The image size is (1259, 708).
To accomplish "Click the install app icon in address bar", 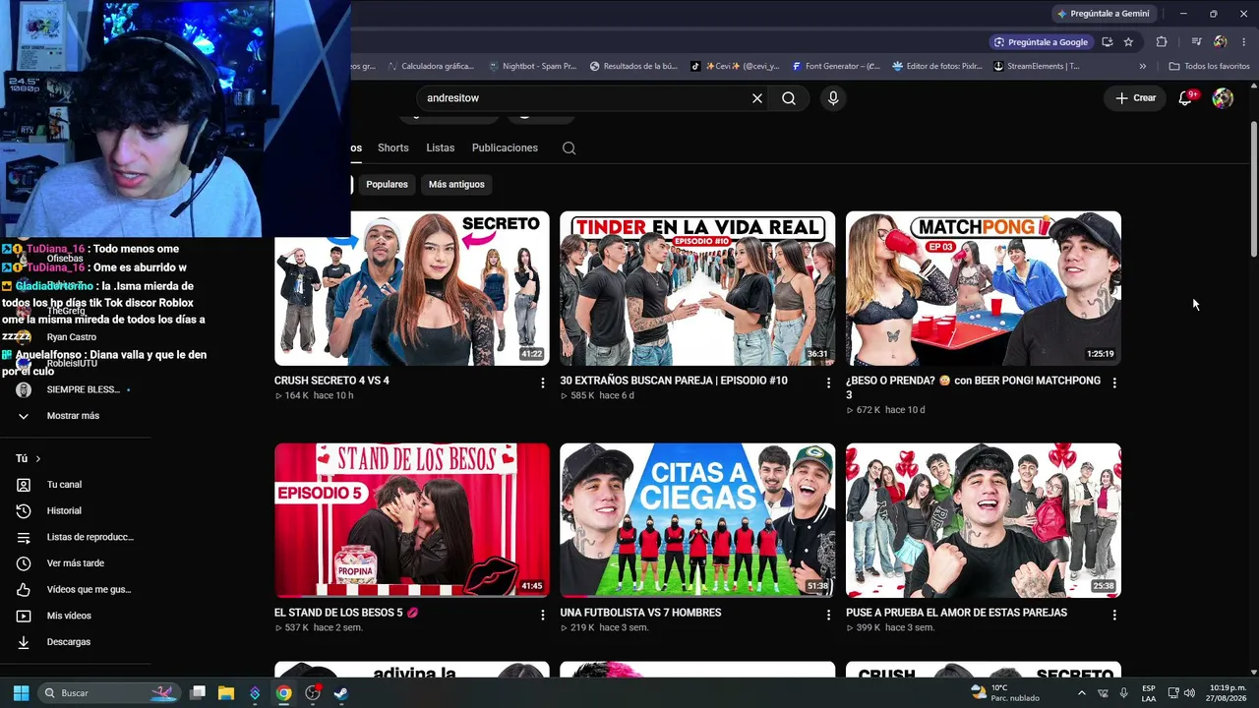I will pos(1108,42).
